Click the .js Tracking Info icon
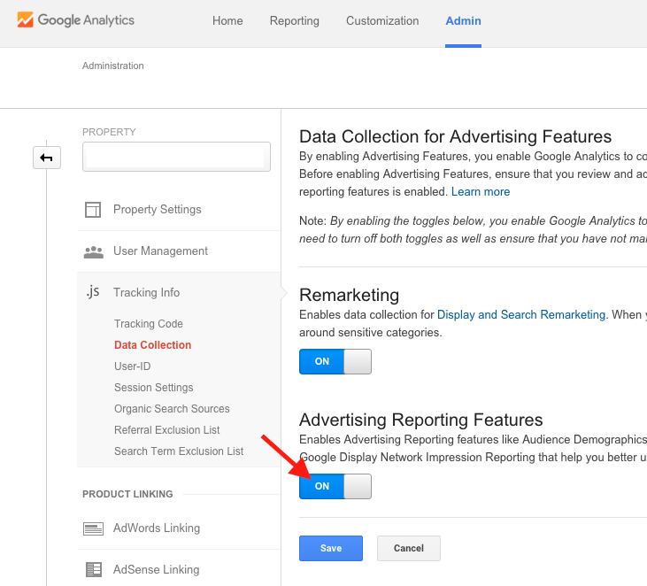The height and width of the screenshot is (586, 647). click(93, 292)
